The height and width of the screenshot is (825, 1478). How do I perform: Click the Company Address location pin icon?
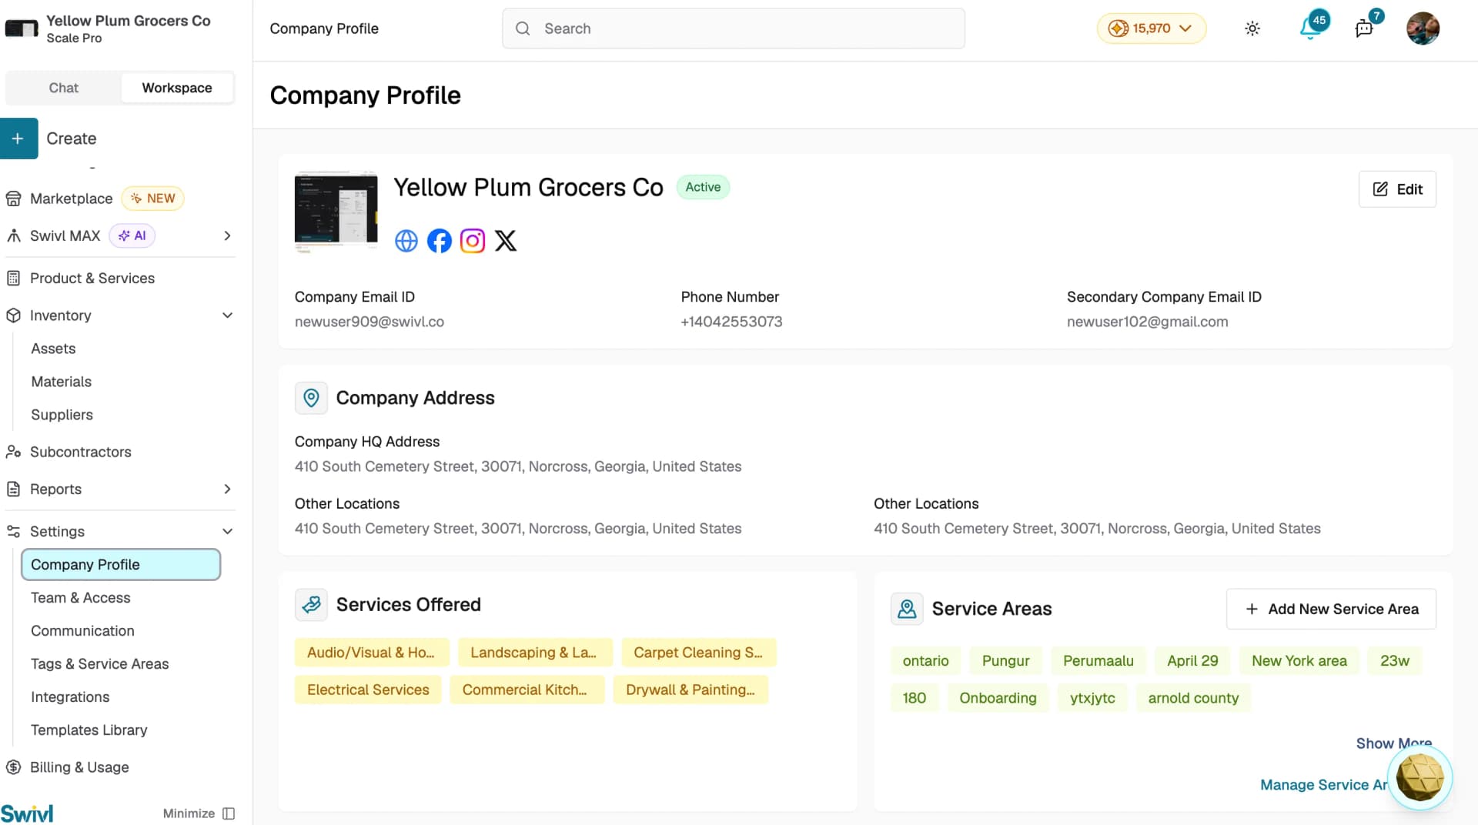311,398
